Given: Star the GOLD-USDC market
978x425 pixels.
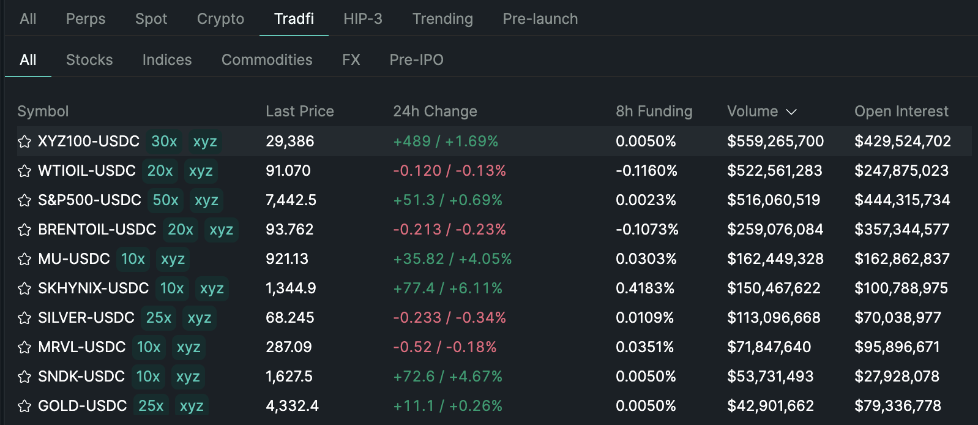Looking at the screenshot, I should pyautogui.click(x=24, y=406).
